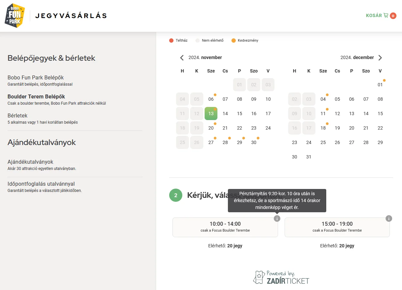Select December 15 date

coord(380,114)
